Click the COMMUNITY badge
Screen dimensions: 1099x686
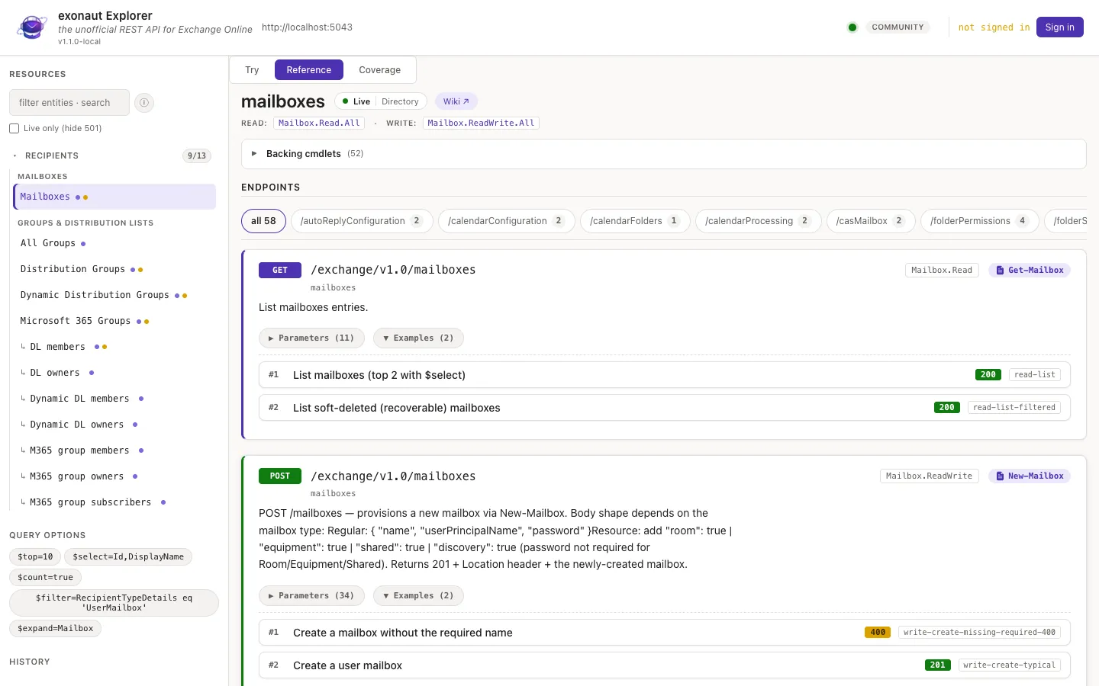pos(898,27)
